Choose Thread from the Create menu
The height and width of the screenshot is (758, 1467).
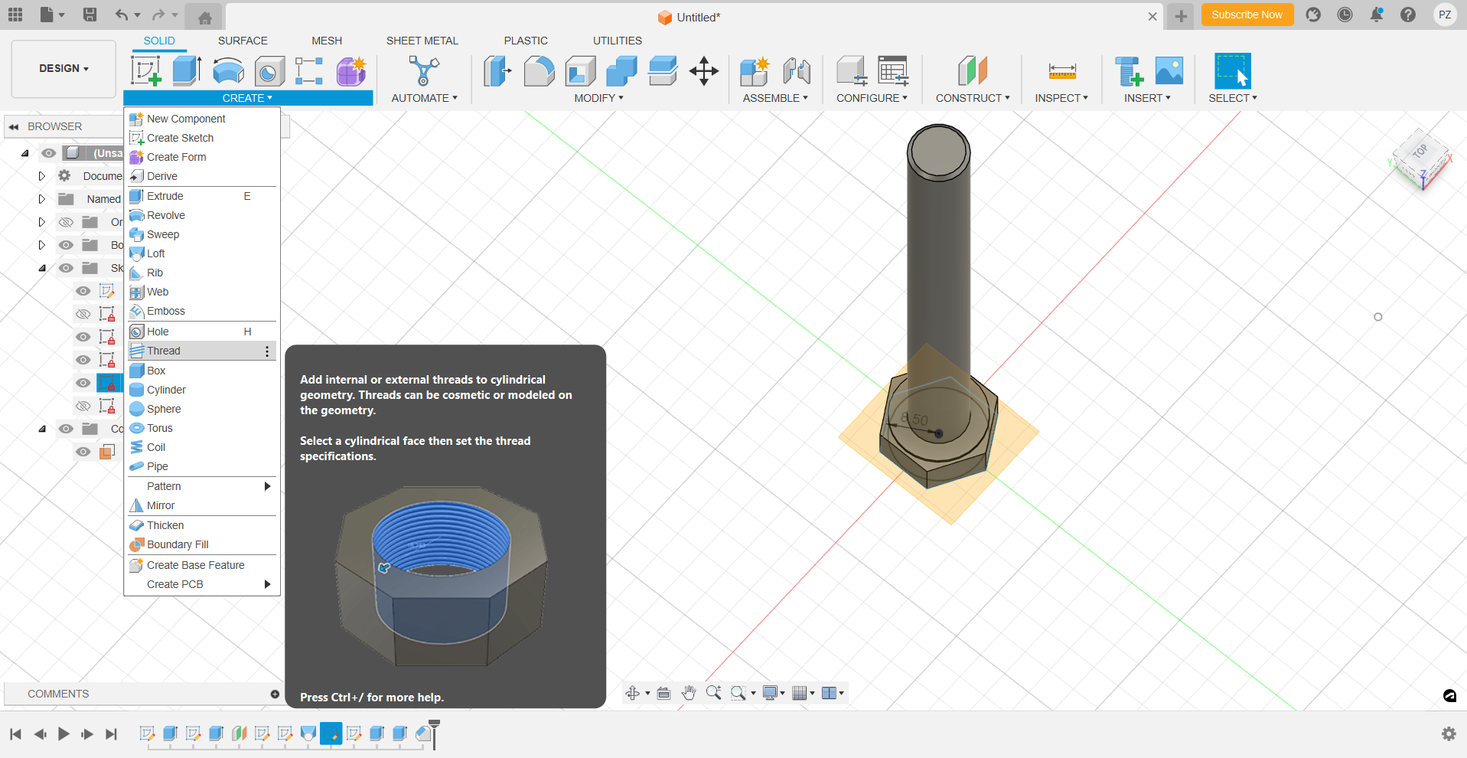click(x=164, y=351)
